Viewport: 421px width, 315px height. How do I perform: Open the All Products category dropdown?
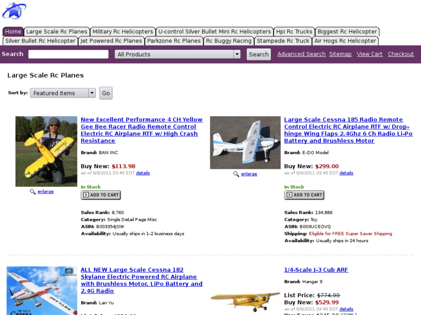(177, 54)
